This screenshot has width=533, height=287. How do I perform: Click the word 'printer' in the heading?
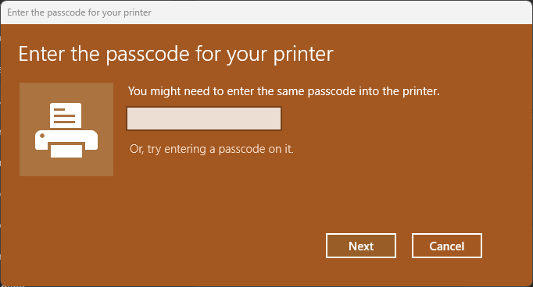coord(303,55)
